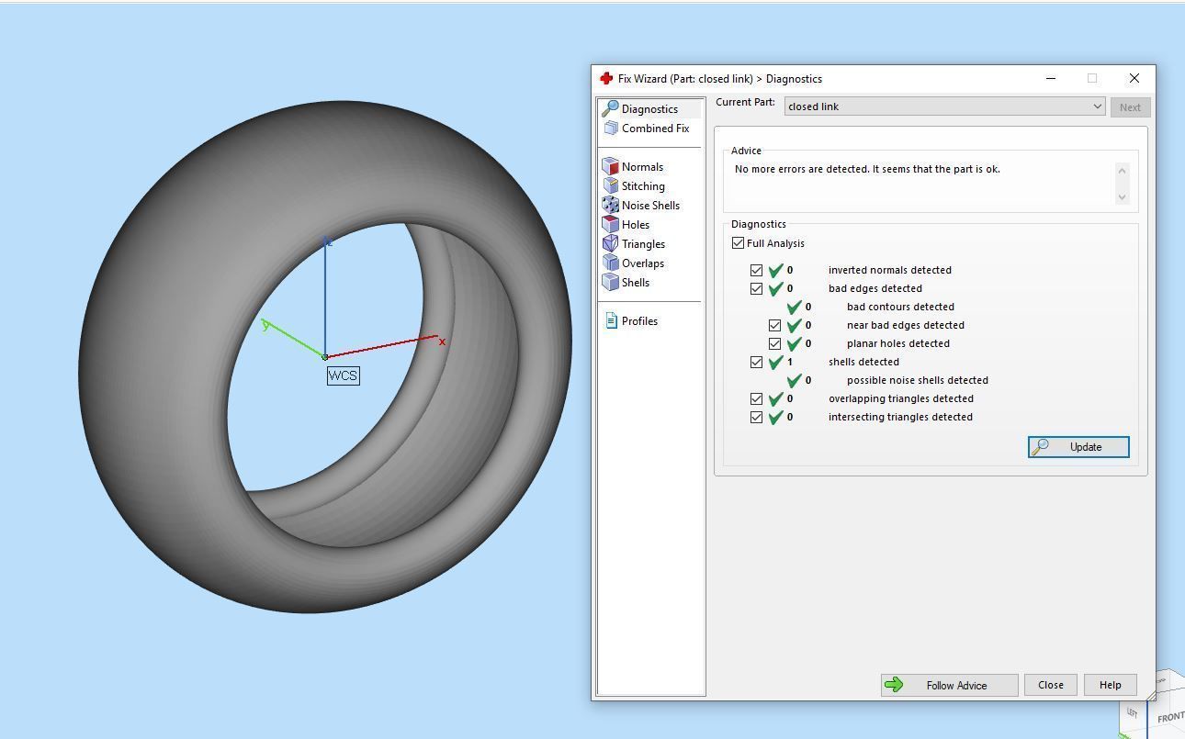
Task: Toggle intersecting triangles checkbox
Action: point(756,417)
